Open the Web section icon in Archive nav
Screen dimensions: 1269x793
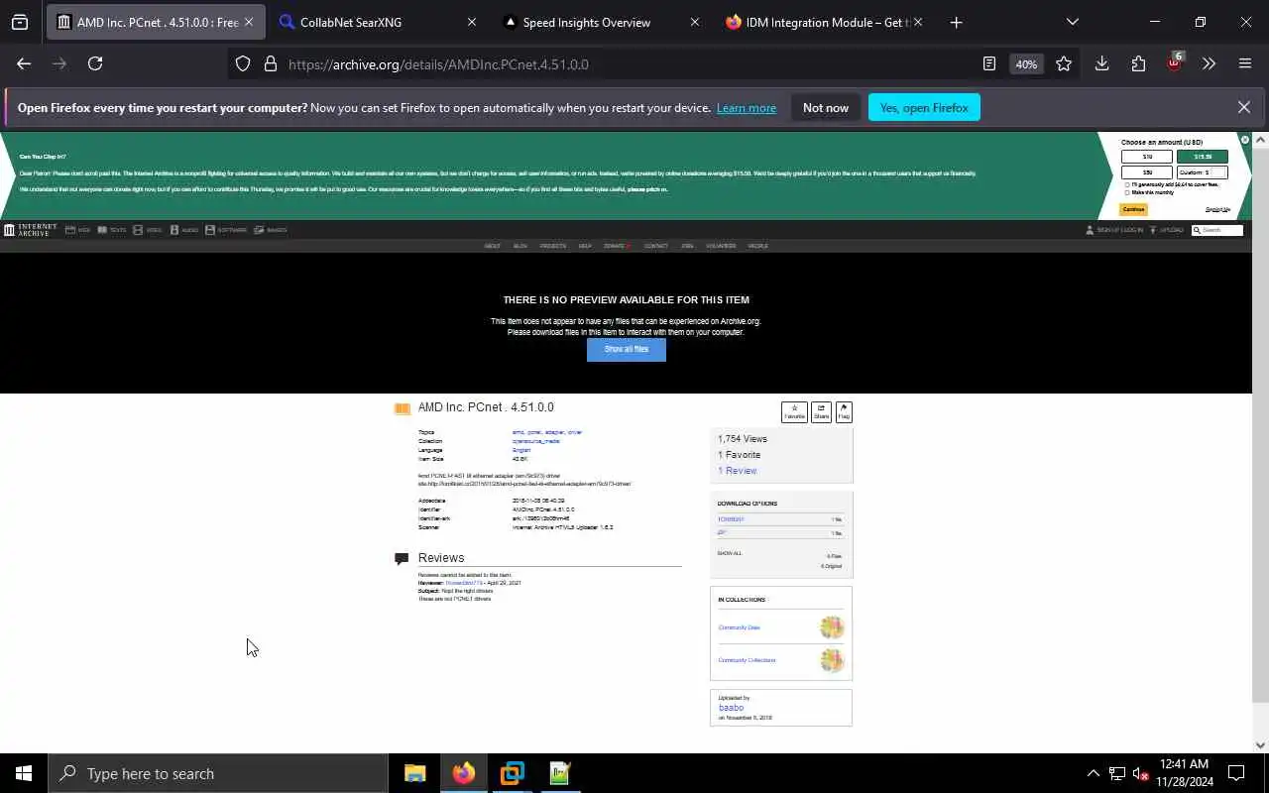coord(77,230)
